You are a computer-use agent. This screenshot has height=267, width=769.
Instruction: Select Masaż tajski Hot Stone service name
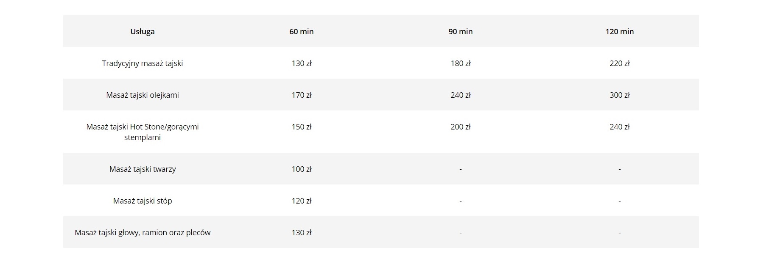(x=143, y=132)
